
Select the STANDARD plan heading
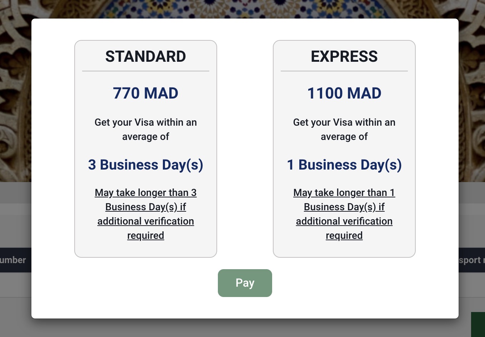pyautogui.click(x=145, y=56)
